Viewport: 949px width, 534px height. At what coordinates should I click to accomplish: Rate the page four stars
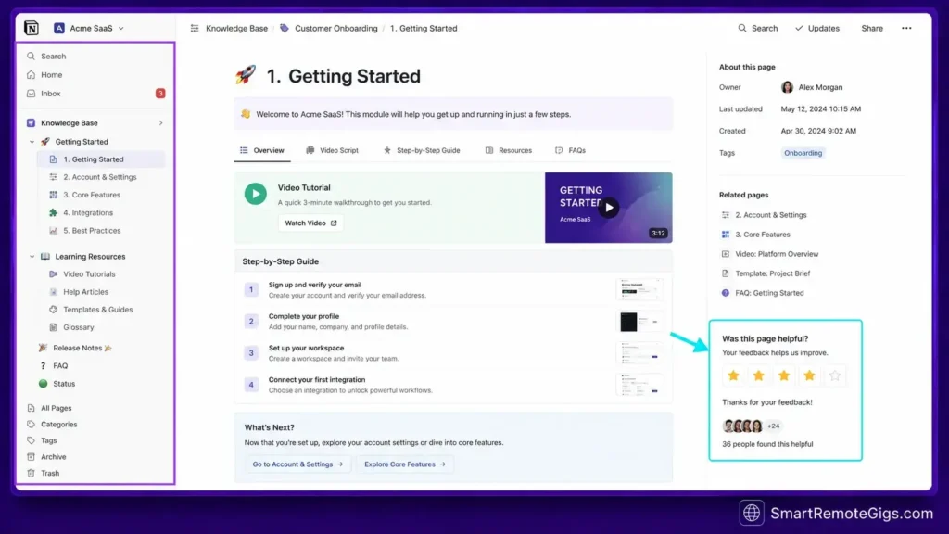(809, 376)
